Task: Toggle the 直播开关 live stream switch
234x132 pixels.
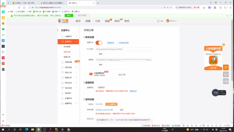Action: 99,43
